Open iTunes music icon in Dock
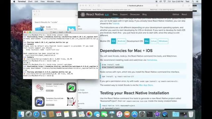This screenshot has height=119, width=212. pos(119,114)
